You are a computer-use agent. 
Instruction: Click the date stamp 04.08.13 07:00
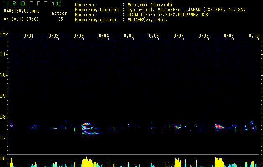click(21, 19)
